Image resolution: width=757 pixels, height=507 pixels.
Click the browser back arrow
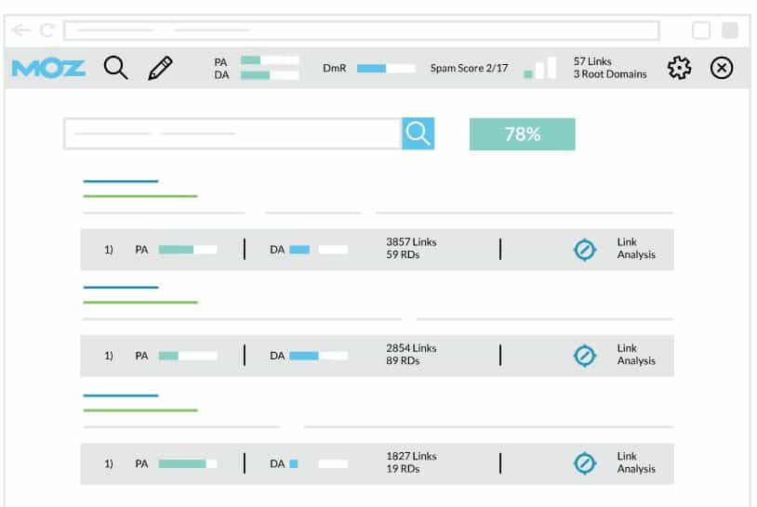pos(21,31)
